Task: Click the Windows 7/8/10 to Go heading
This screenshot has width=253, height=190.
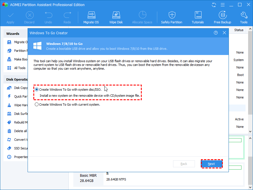Action: pos(64,44)
